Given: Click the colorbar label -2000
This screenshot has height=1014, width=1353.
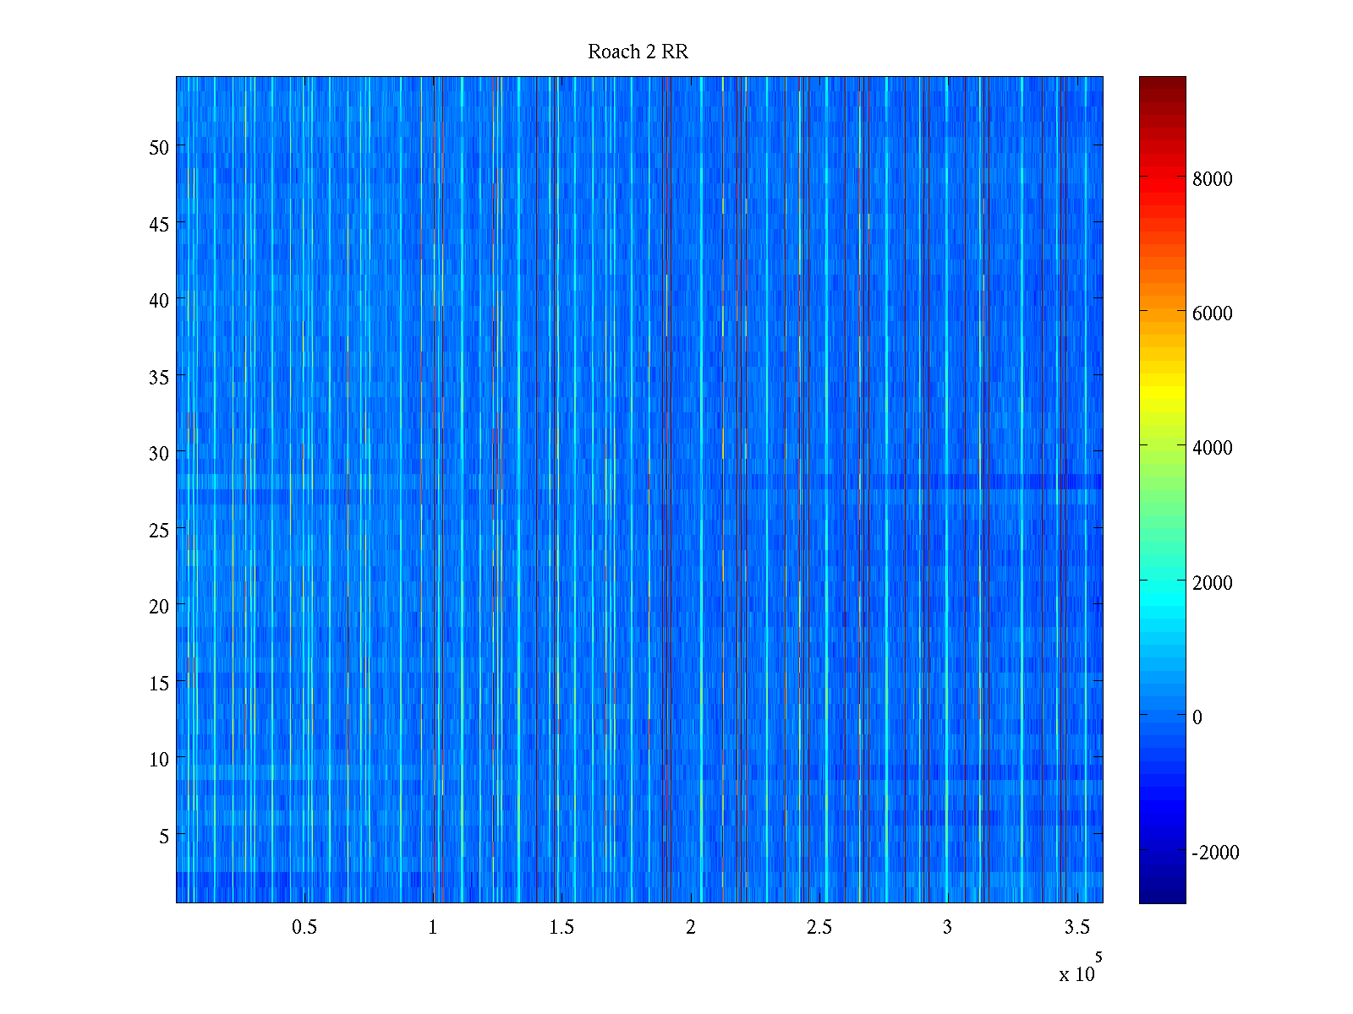Looking at the screenshot, I should [1215, 853].
